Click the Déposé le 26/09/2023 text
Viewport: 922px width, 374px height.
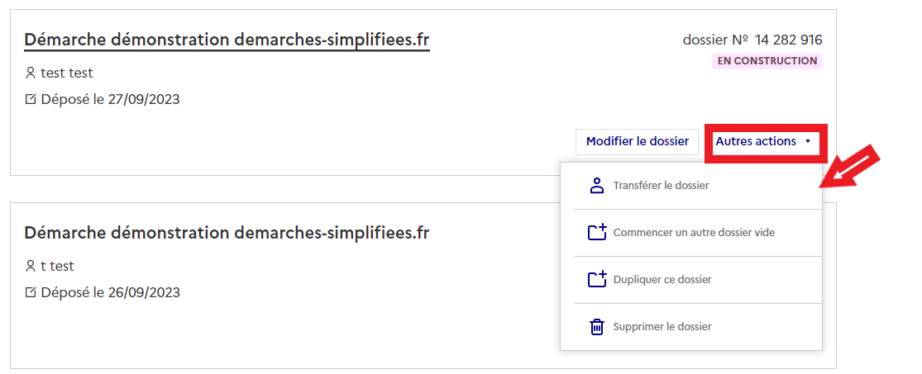coord(111,292)
